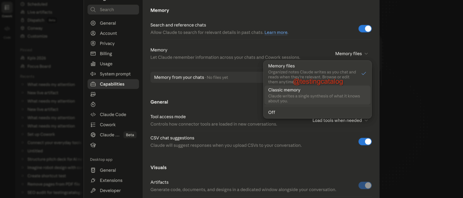Viewport: 463px width, 198px height.
Task: Toggle the Artifacts switch
Action: point(365,185)
